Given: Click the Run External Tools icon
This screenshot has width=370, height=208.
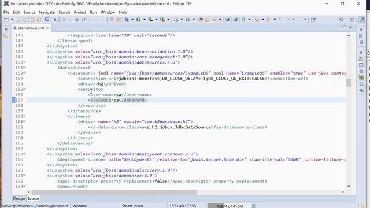Looking at the screenshot, I should click(162, 20).
